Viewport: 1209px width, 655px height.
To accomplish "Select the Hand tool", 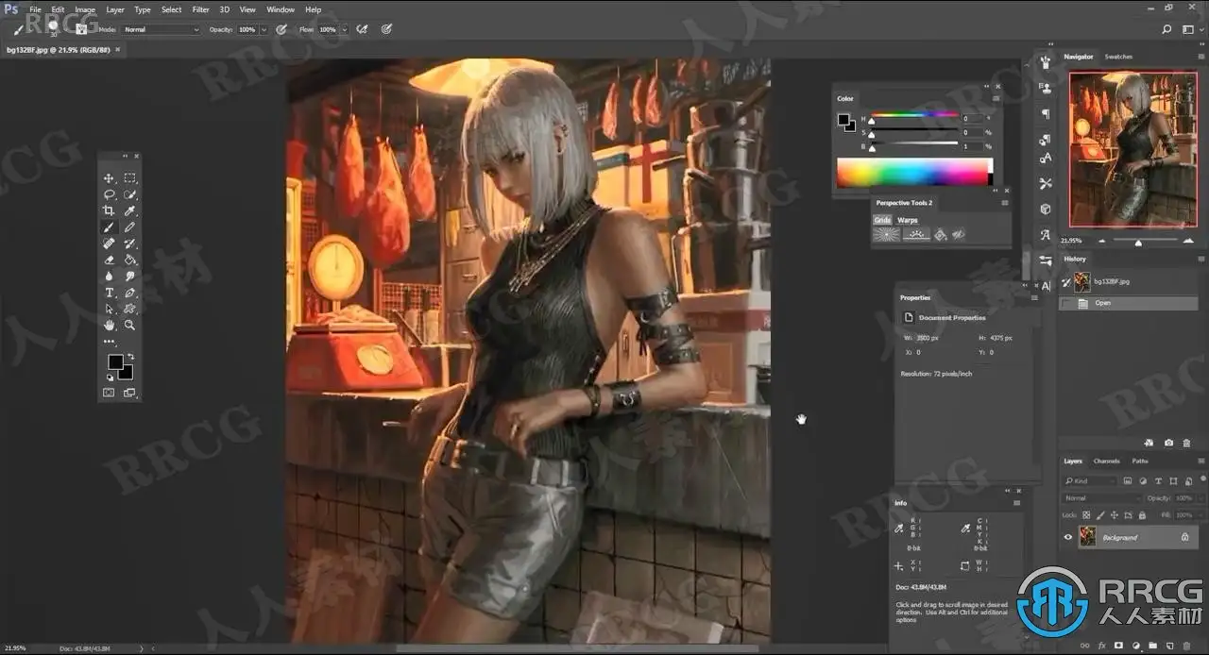I will (x=109, y=325).
